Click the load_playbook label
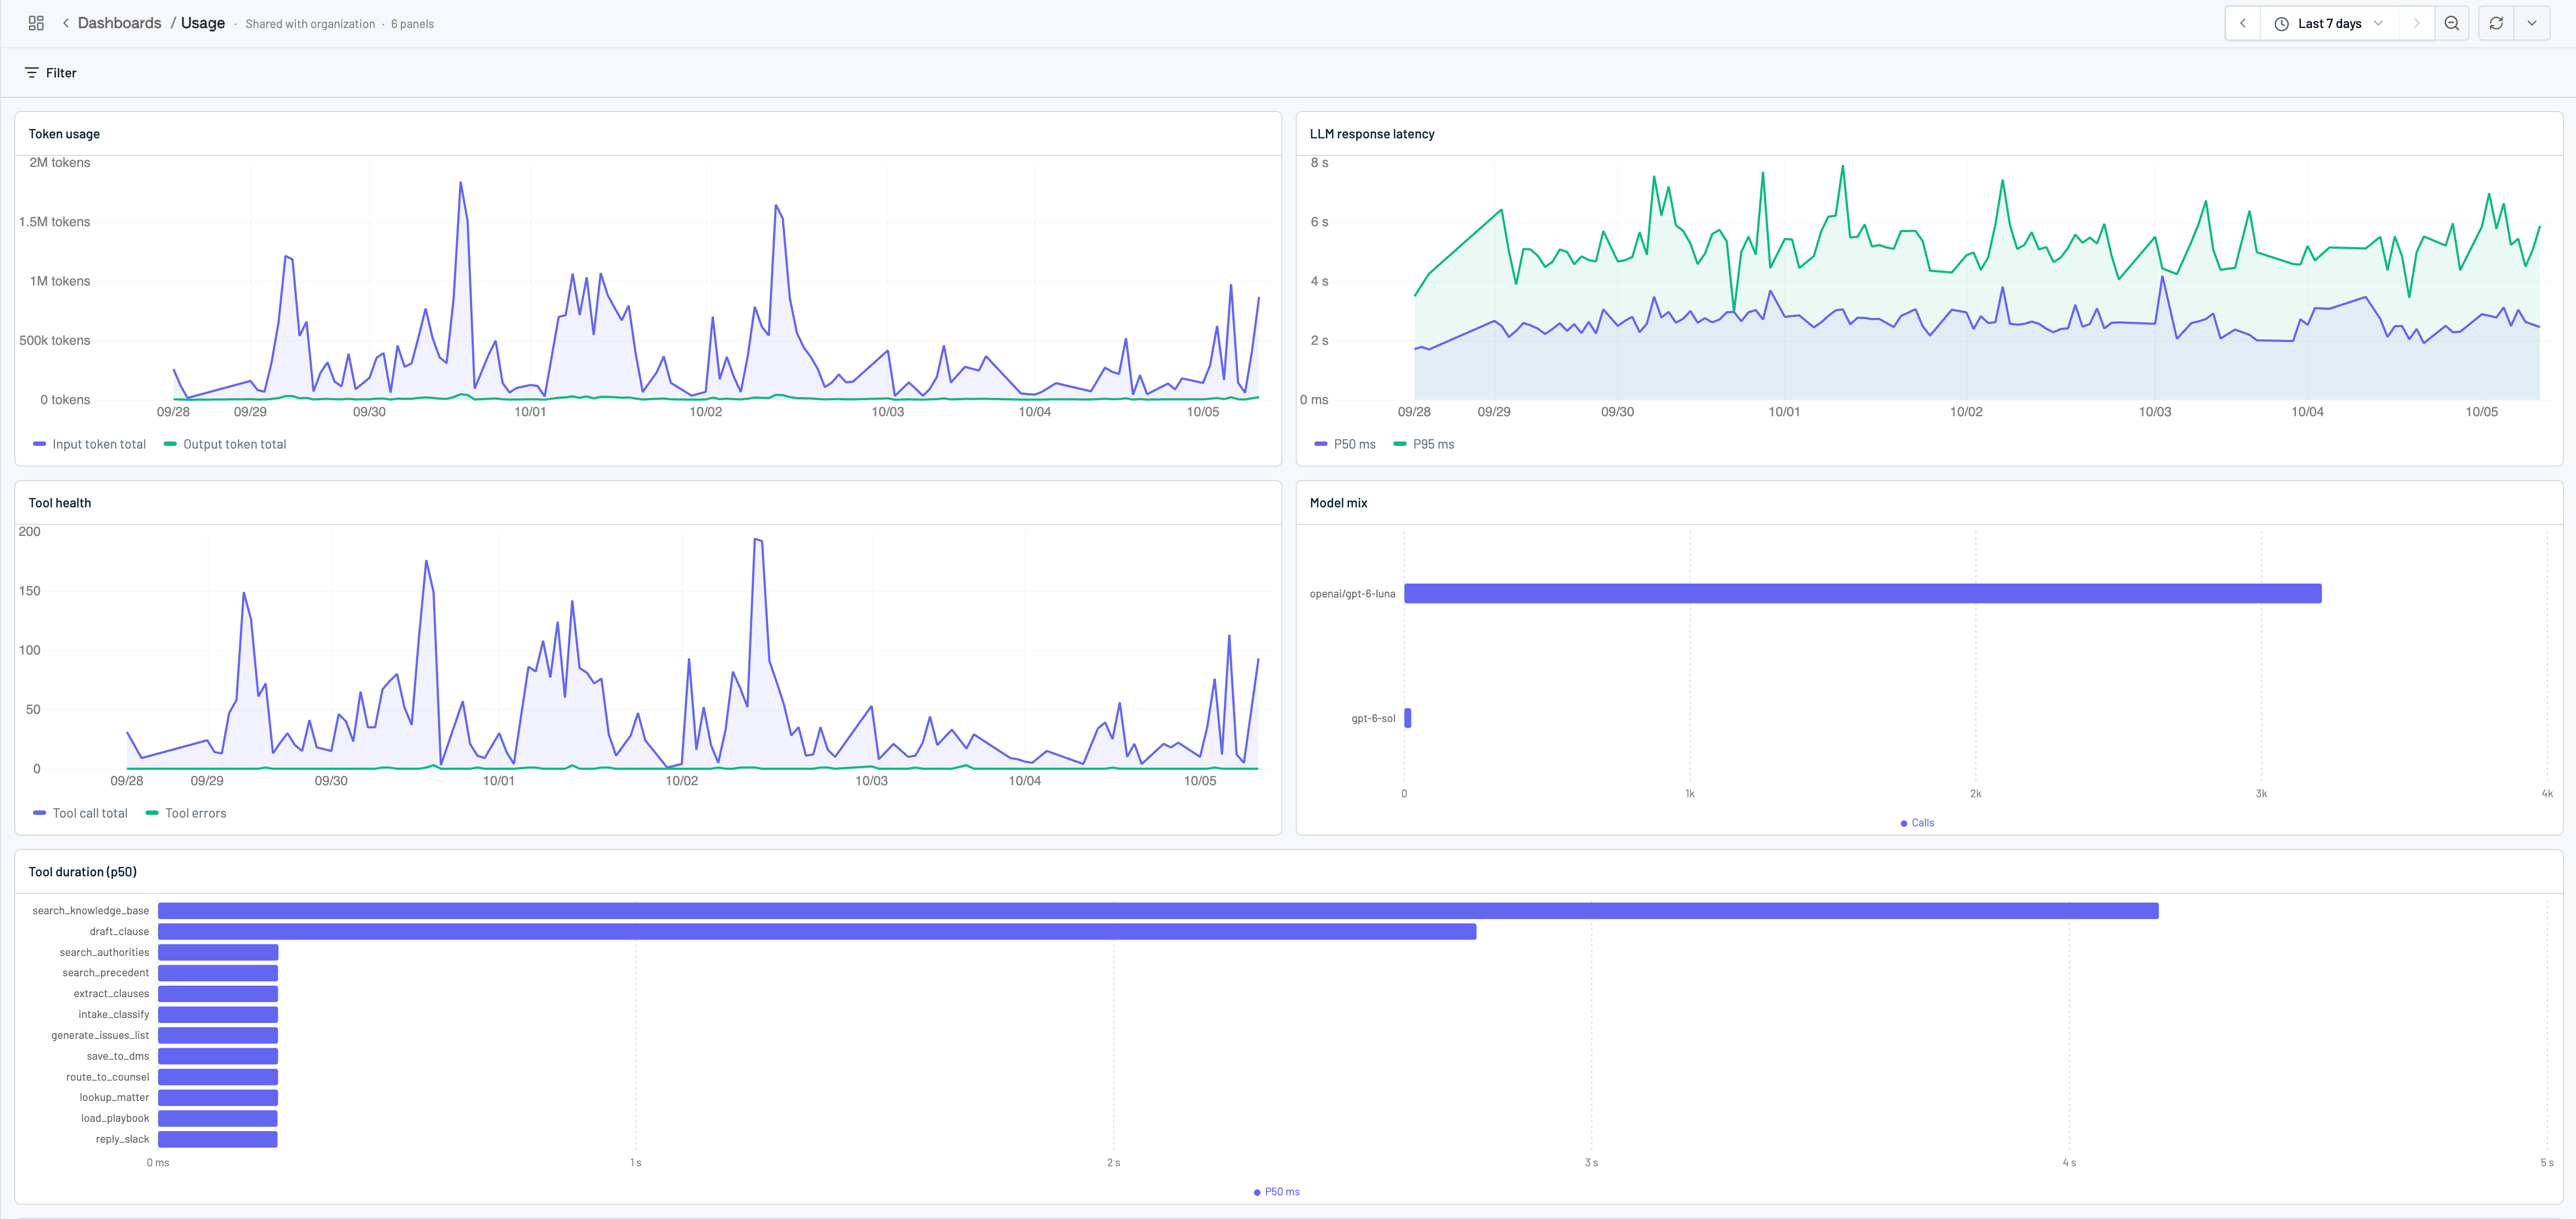The image size is (2576, 1219). click(x=115, y=1119)
